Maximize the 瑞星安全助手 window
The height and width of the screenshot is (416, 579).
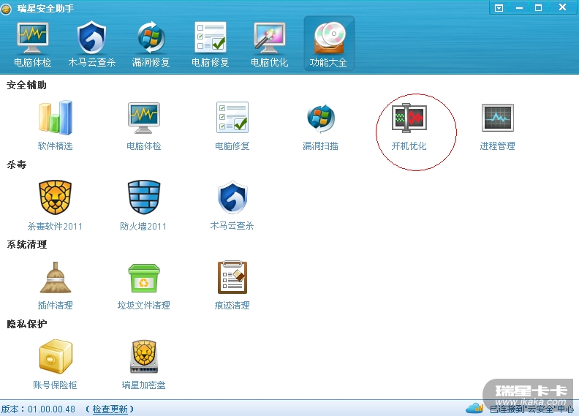tap(538, 8)
